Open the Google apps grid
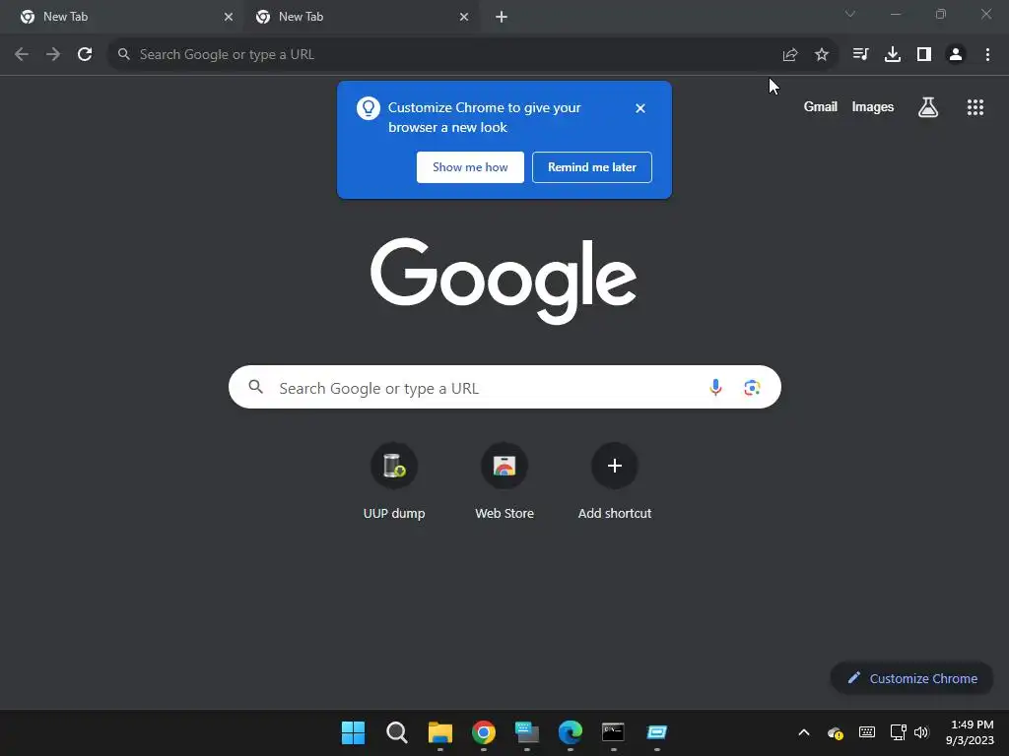 [x=975, y=107]
